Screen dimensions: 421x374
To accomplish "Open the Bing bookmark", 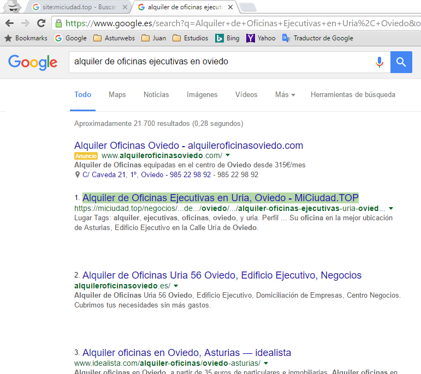I will 227,38.
